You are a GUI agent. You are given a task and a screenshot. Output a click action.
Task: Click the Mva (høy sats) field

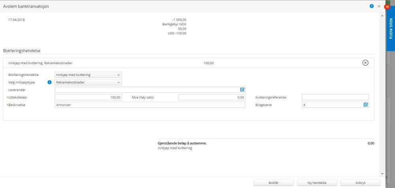pos(212,97)
